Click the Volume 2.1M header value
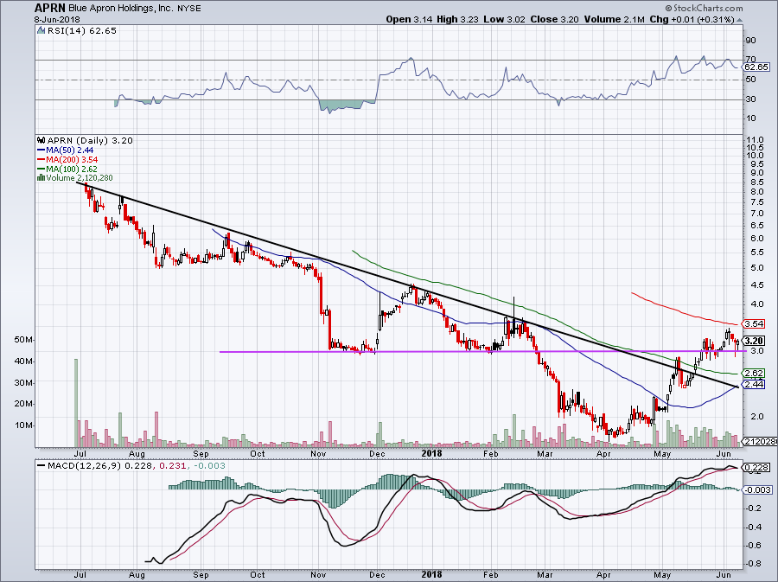The image size is (778, 582). point(615,19)
